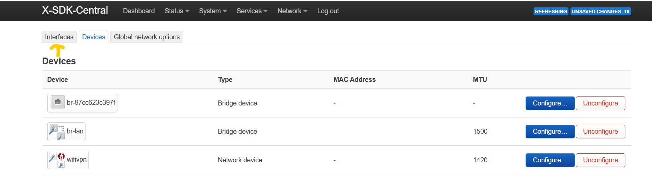Click the wifivpn network device icon

tap(57, 160)
